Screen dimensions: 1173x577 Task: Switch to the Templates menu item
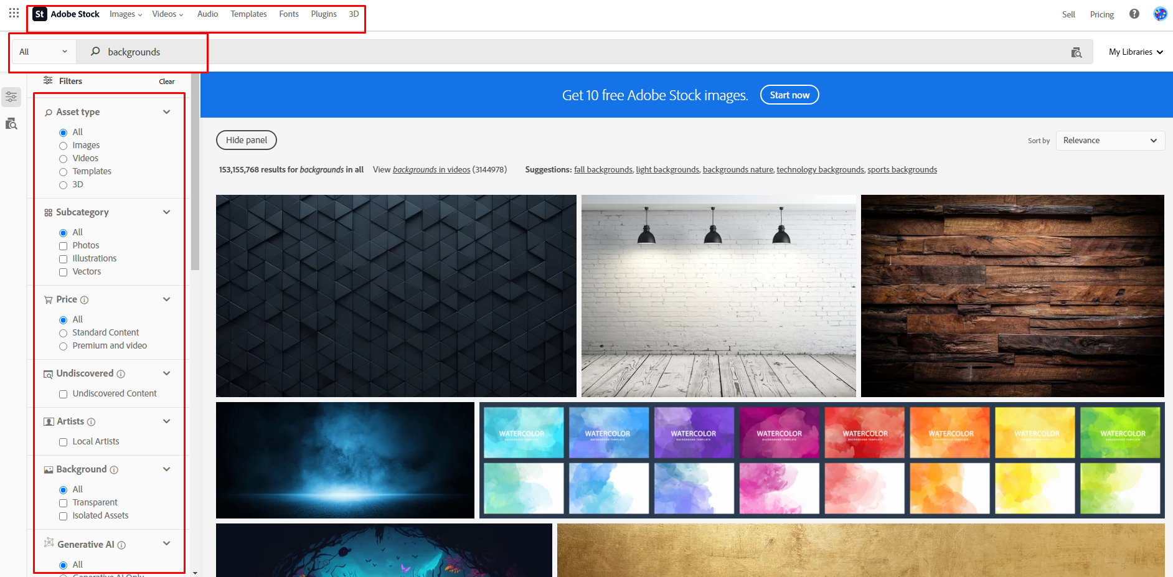[248, 13]
